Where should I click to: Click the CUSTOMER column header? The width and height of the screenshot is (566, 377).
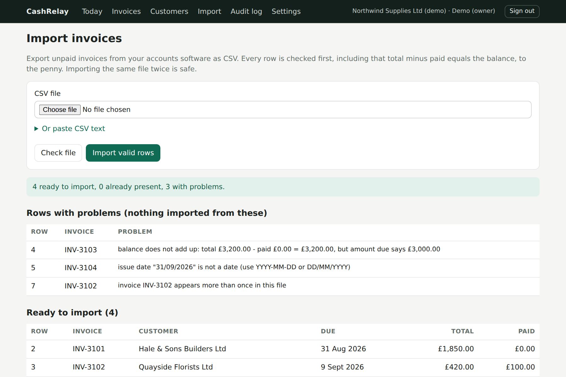click(x=158, y=331)
